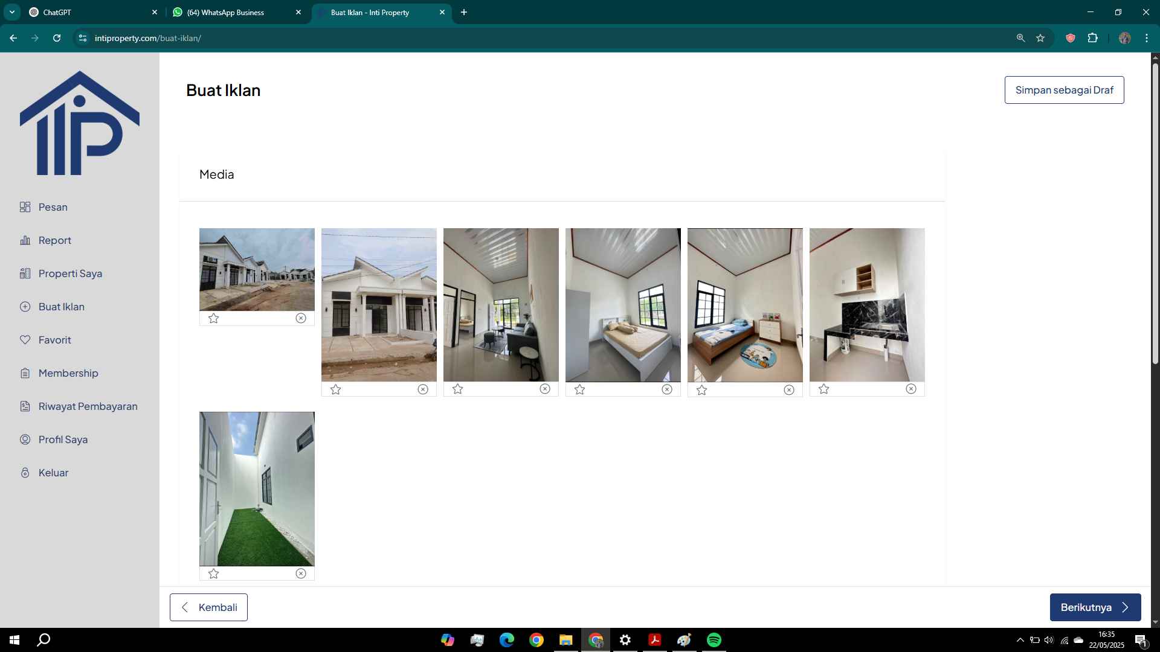Star the living room photo as featured

[x=458, y=389]
